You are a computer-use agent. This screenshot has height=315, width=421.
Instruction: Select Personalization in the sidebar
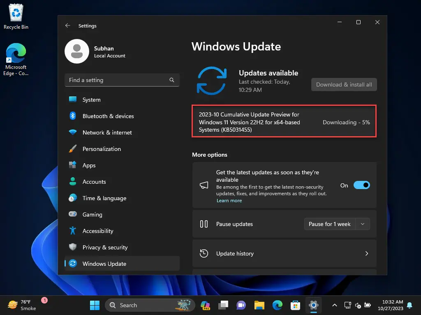[x=122, y=148]
